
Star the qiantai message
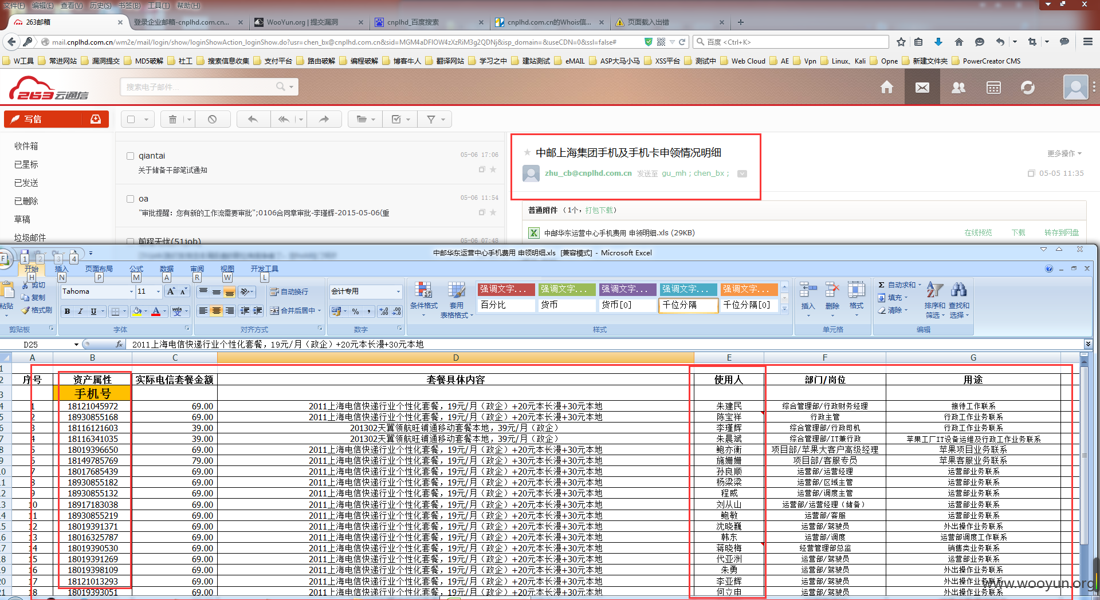coord(493,169)
